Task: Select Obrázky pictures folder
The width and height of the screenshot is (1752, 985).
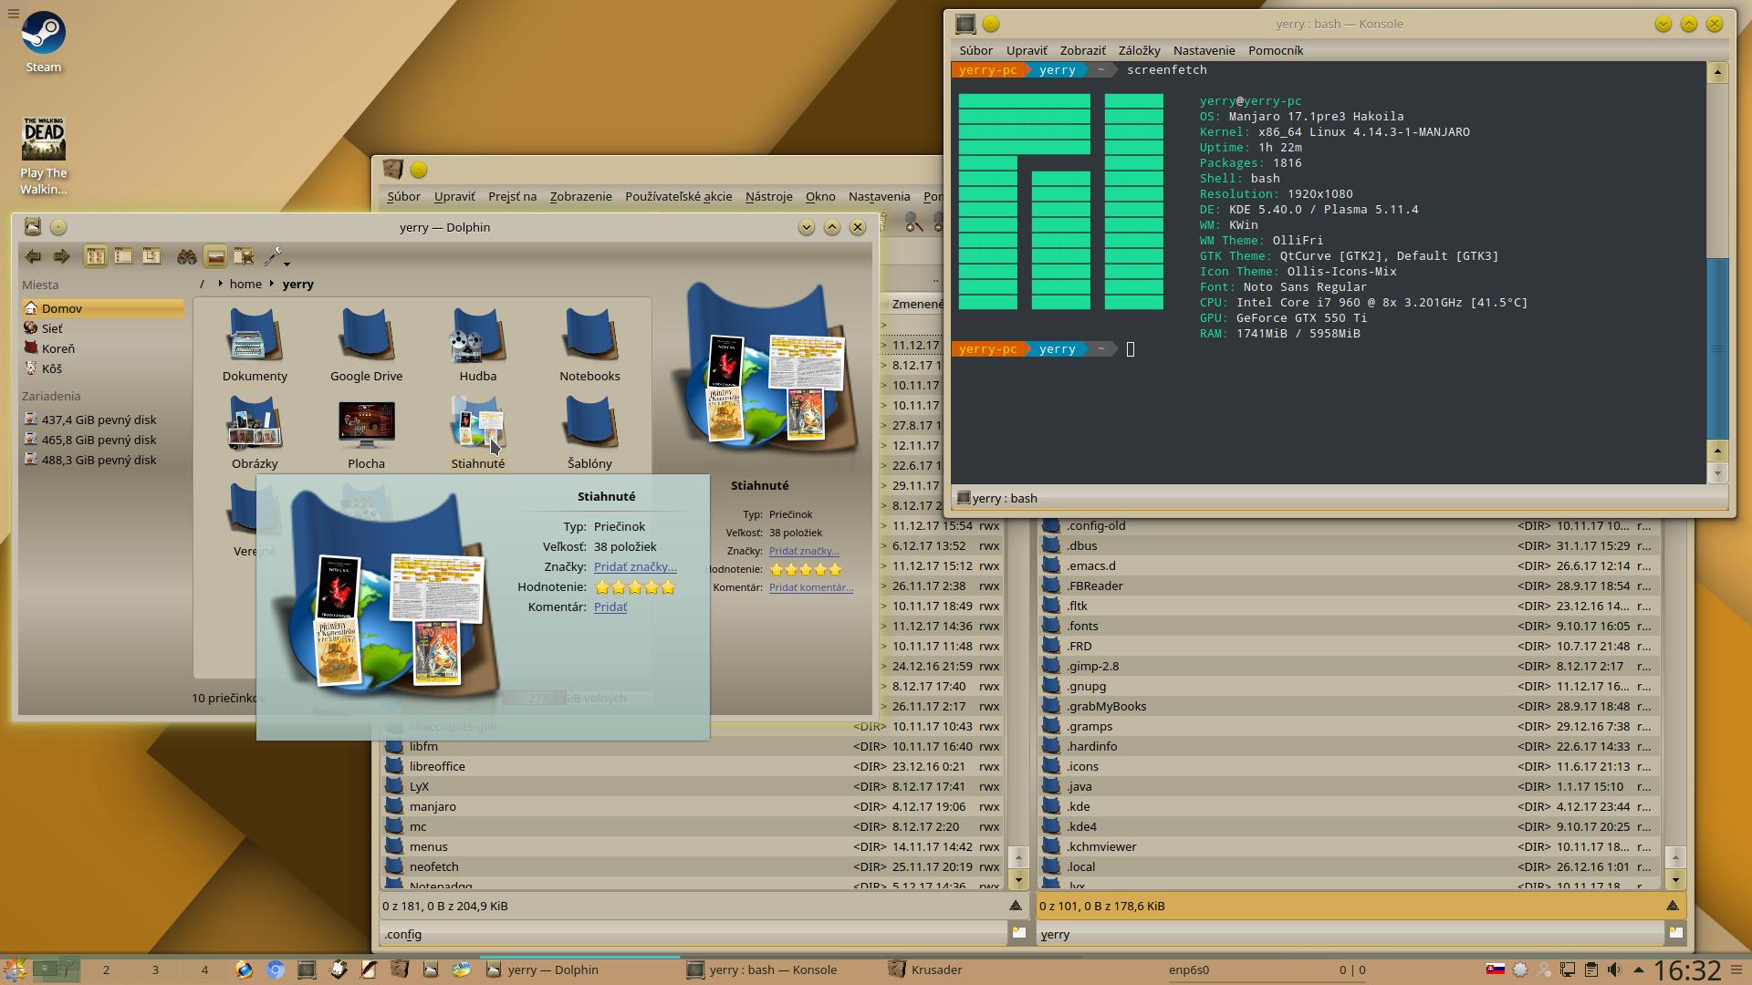Action: tap(255, 430)
